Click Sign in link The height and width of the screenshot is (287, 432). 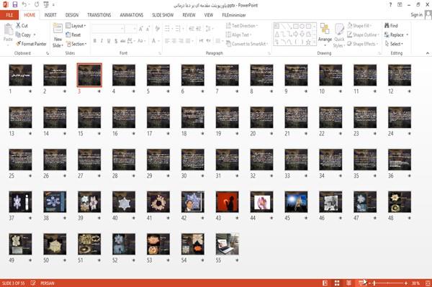[x=417, y=15]
